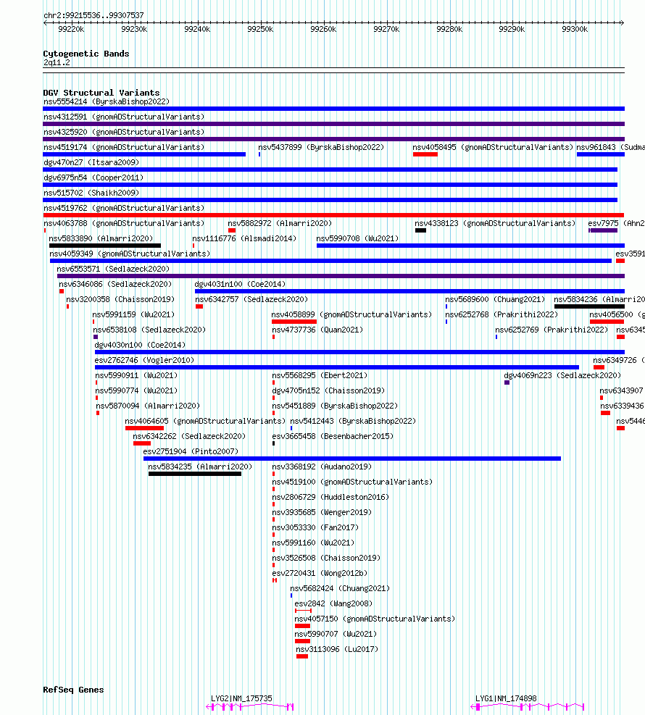Click the black bar under nsv4338123
This screenshot has width=645, height=715.
[x=420, y=230]
